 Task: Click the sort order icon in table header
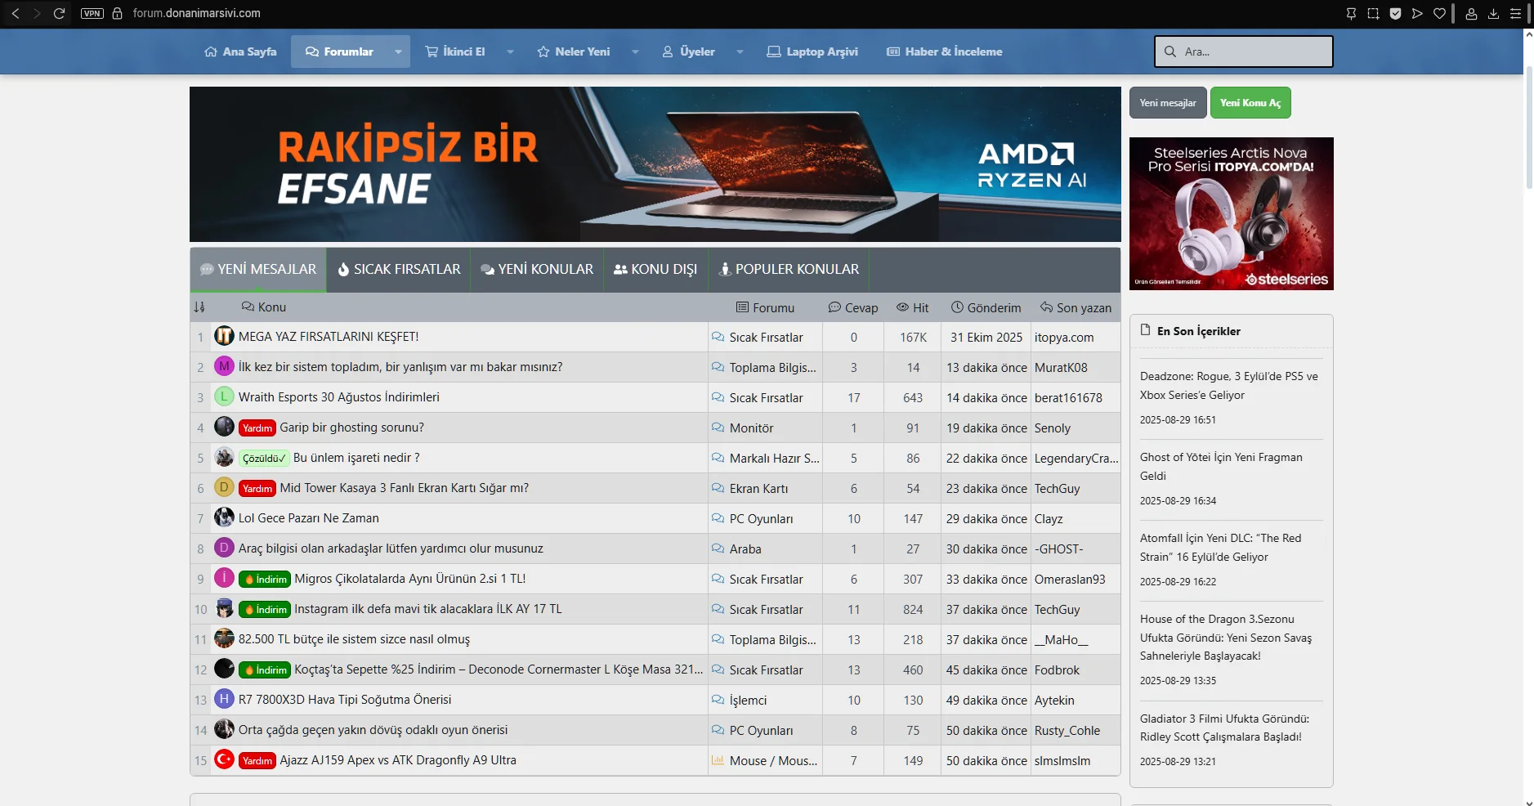click(199, 307)
